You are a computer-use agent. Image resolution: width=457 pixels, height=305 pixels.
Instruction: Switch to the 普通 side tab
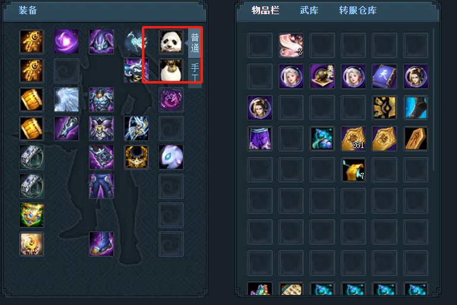(195, 43)
